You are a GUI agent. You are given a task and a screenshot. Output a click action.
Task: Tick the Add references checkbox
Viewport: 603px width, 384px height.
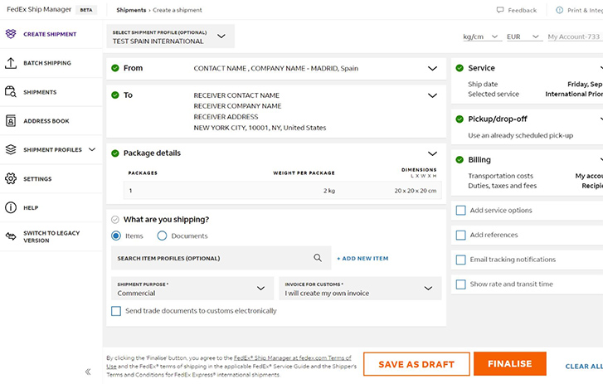460,235
